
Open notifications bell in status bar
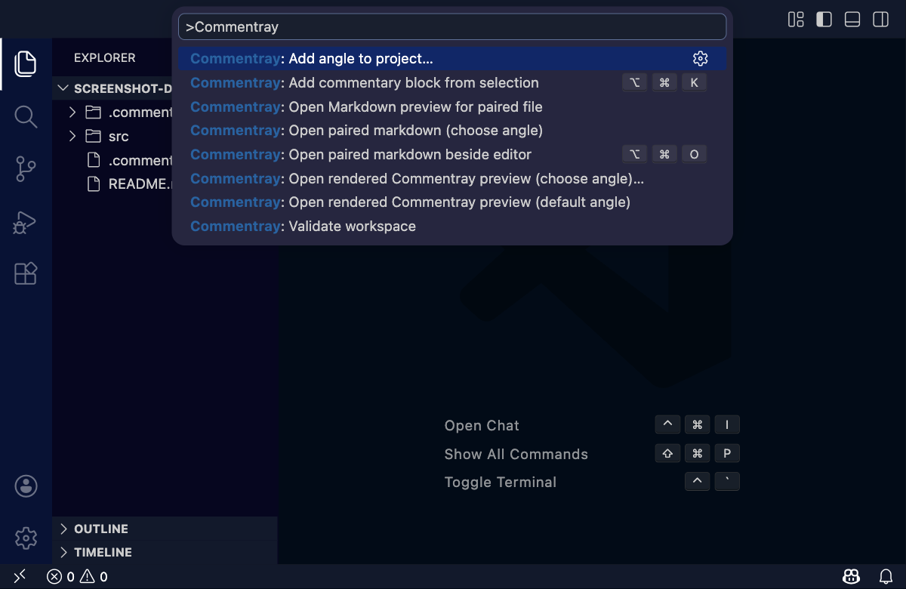point(886,577)
